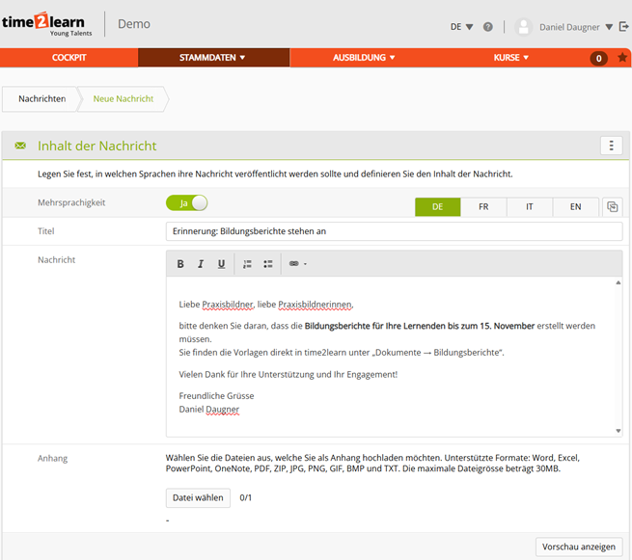632x560 pixels.
Task: Toggle underline formatting in editor toolbar
Action: [221, 264]
